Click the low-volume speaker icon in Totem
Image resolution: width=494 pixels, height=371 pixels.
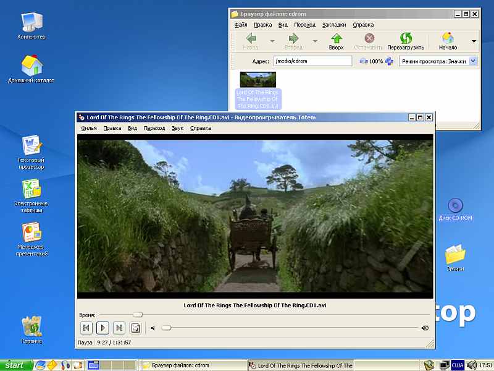click(153, 328)
